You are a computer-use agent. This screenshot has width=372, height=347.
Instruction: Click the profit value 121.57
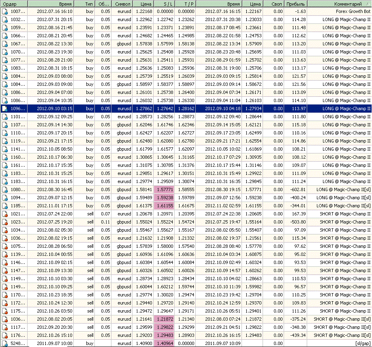click(x=299, y=76)
